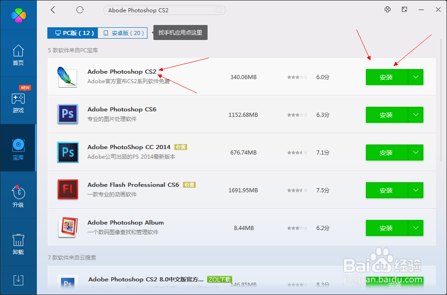The width and height of the screenshot is (447, 295).
Task: Install Adobe Photoshop CS6
Action: [x=387, y=115]
